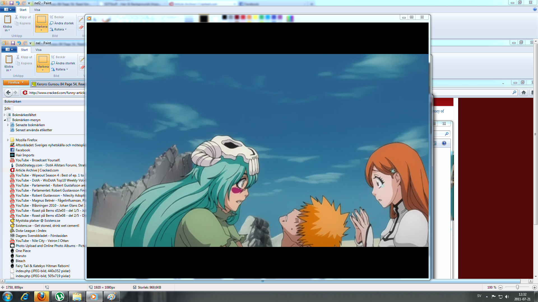Open uTorrent from the taskbar

pos(59,297)
